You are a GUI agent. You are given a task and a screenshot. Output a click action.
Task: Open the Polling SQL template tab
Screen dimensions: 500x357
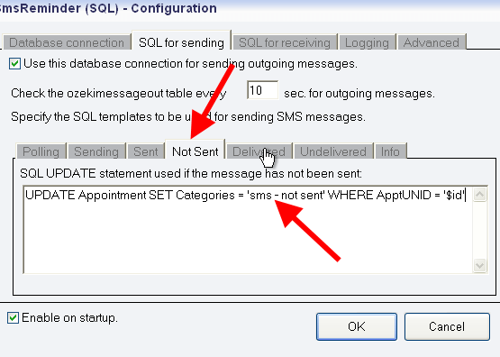pyautogui.click(x=41, y=151)
